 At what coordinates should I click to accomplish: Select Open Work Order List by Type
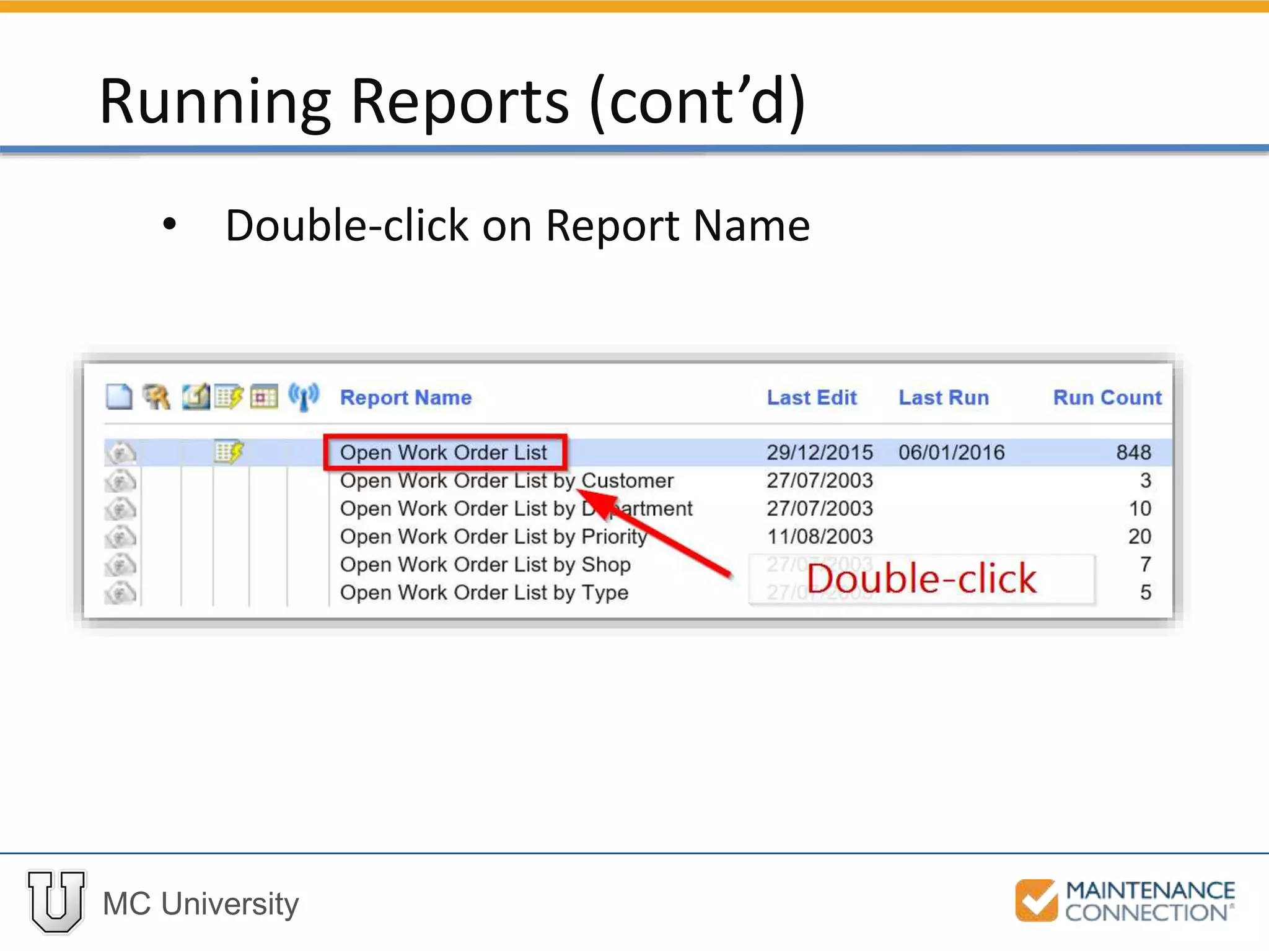(x=484, y=593)
